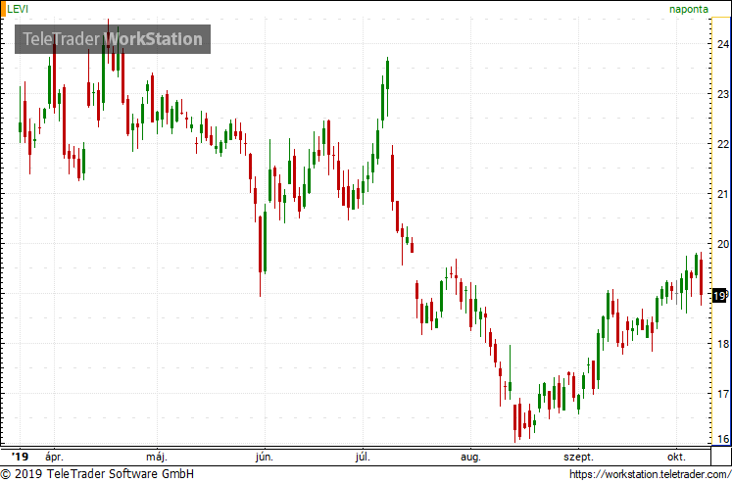Click the 'ápr.' month label on time axis
Viewport: 732px width, 483px height.
(54, 457)
